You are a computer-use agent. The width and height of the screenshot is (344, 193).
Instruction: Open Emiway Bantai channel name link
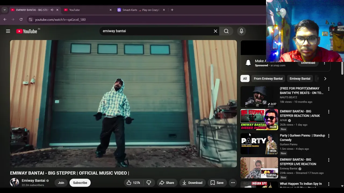coord(33,181)
